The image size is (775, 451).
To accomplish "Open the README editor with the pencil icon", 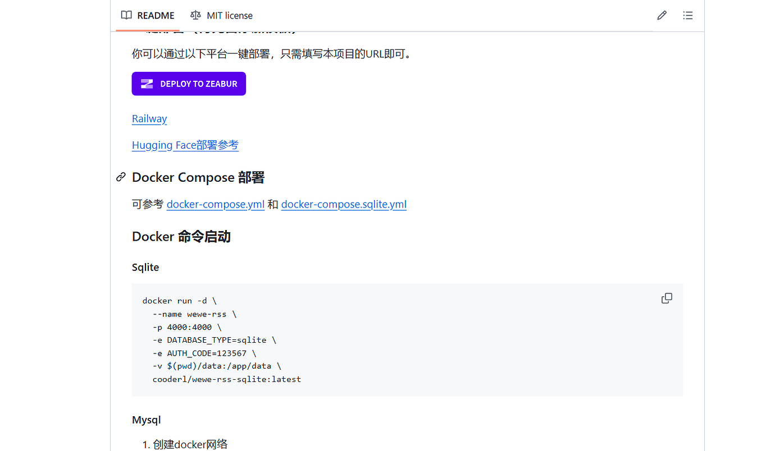I will 661,15.
